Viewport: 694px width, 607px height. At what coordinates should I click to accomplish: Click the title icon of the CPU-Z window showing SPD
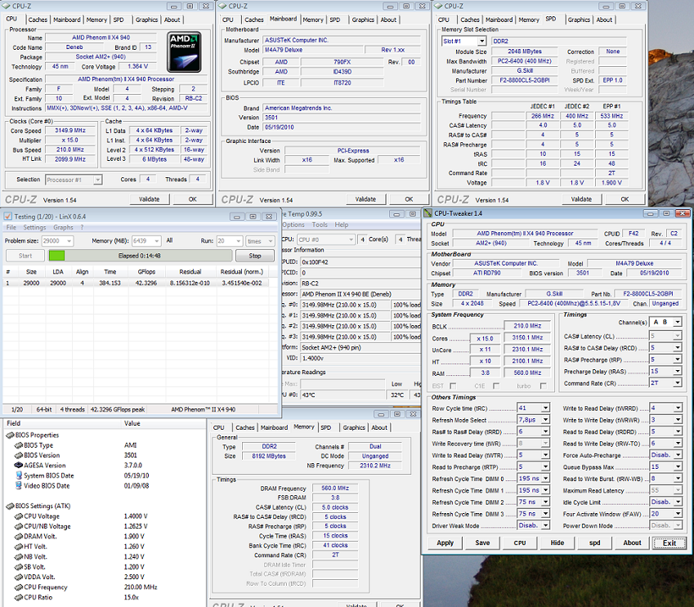(439, 7)
